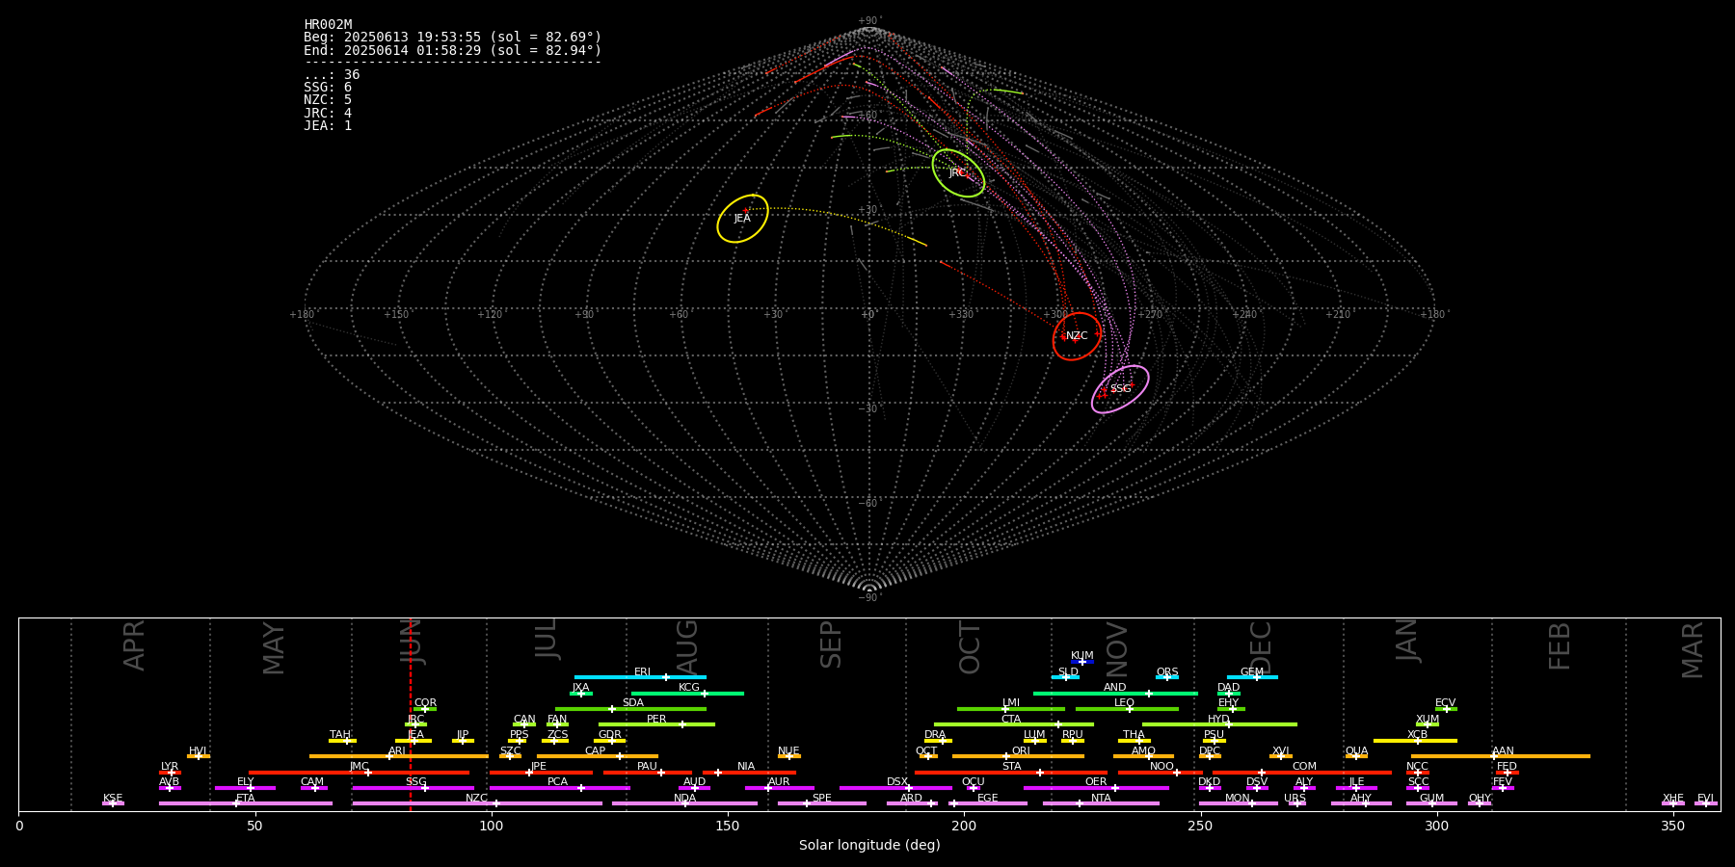This screenshot has width=1735, height=867.
Task: Click the ETA shower label in the timeline
Action: [246, 799]
